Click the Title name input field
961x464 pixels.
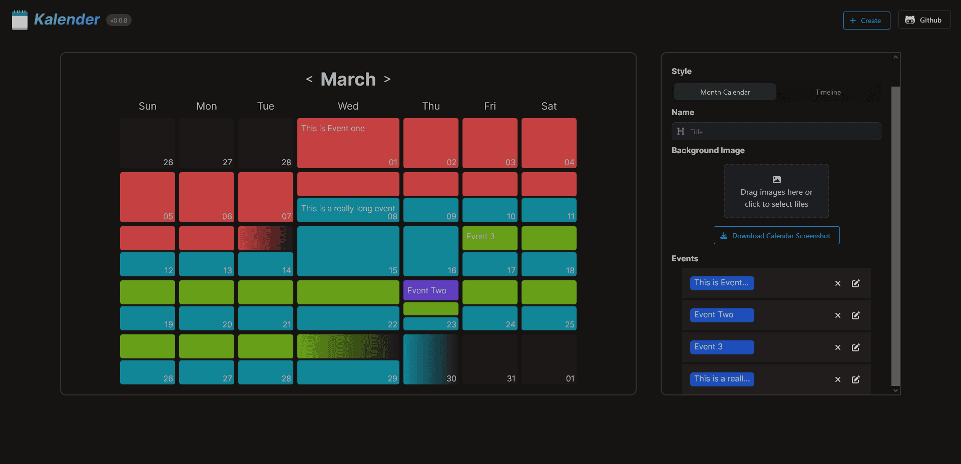(x=776, y=131)
